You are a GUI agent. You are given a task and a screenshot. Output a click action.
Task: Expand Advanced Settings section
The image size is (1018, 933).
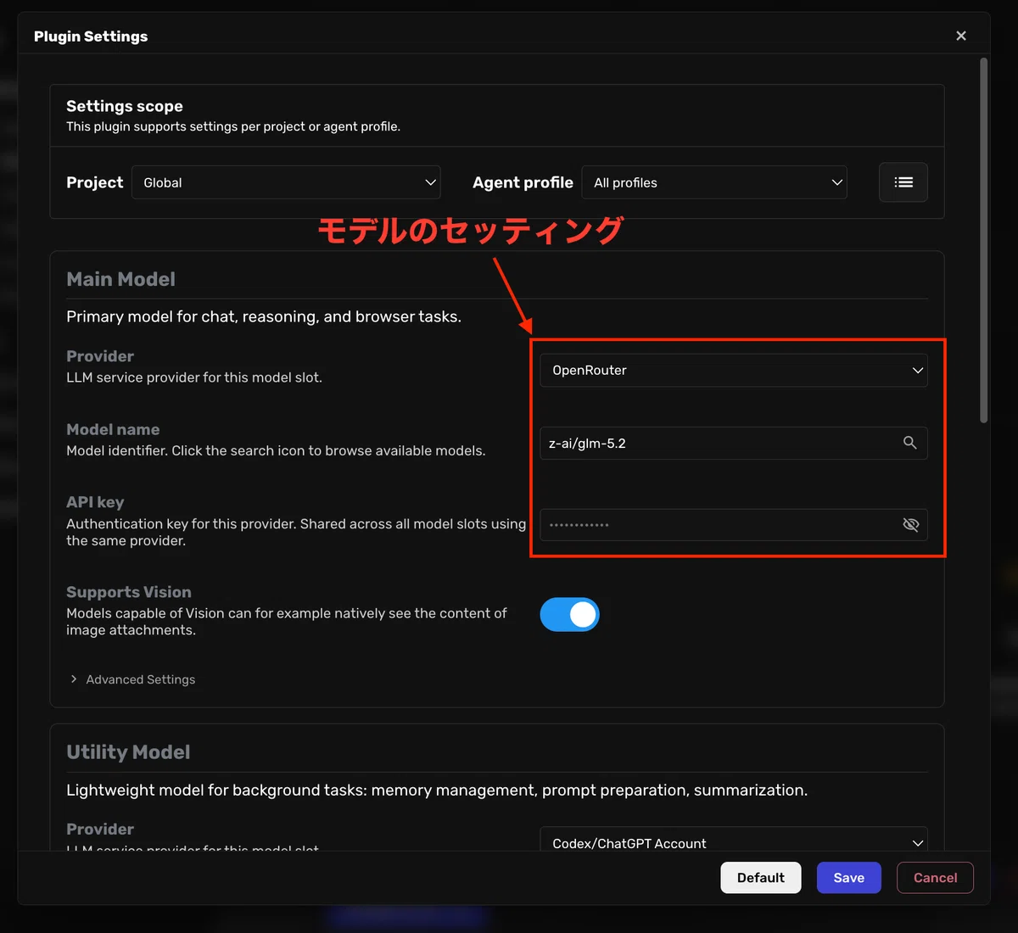click(133, 679)
